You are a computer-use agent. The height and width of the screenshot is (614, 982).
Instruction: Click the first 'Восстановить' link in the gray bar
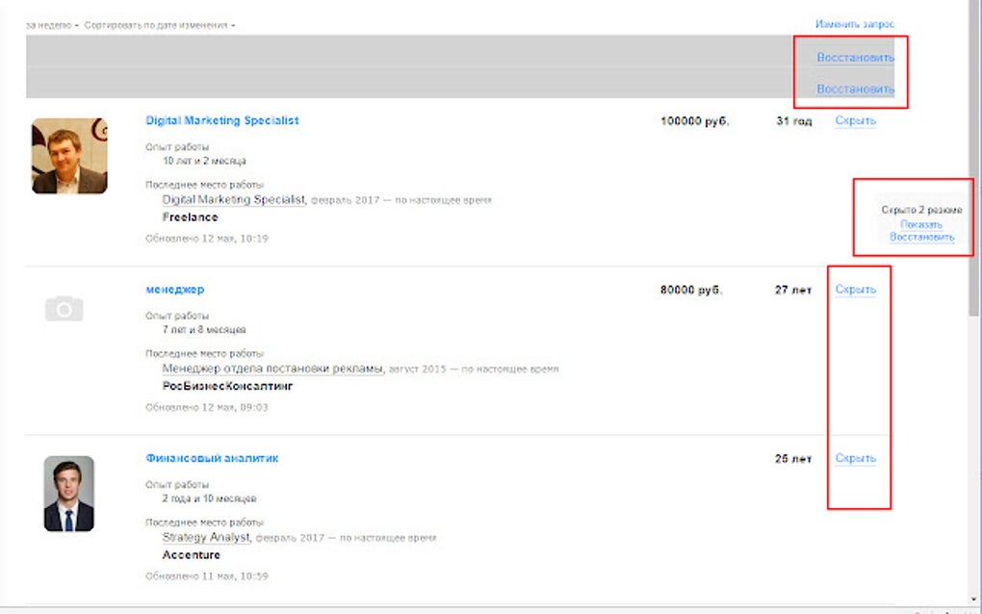[855, 57]
